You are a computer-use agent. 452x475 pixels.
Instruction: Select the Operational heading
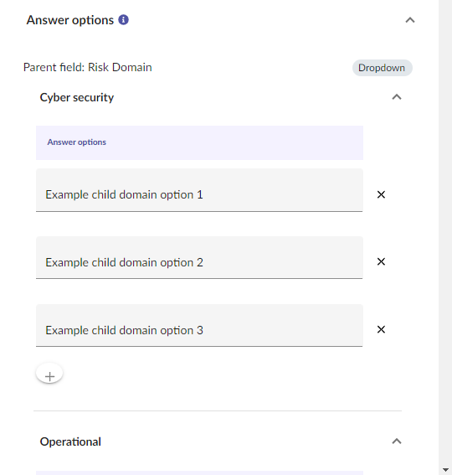point(70,441)
